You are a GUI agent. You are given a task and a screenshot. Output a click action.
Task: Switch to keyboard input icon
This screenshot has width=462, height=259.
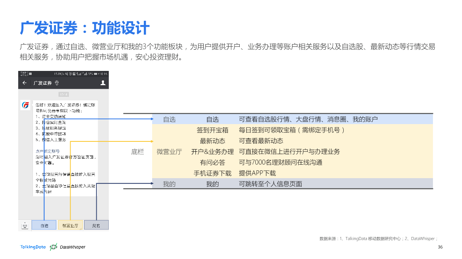pos(25,225)
